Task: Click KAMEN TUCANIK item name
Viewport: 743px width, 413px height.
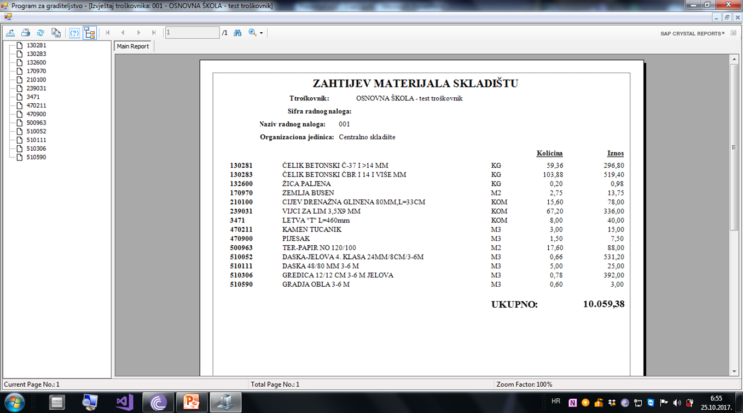Action: [312, 230]
